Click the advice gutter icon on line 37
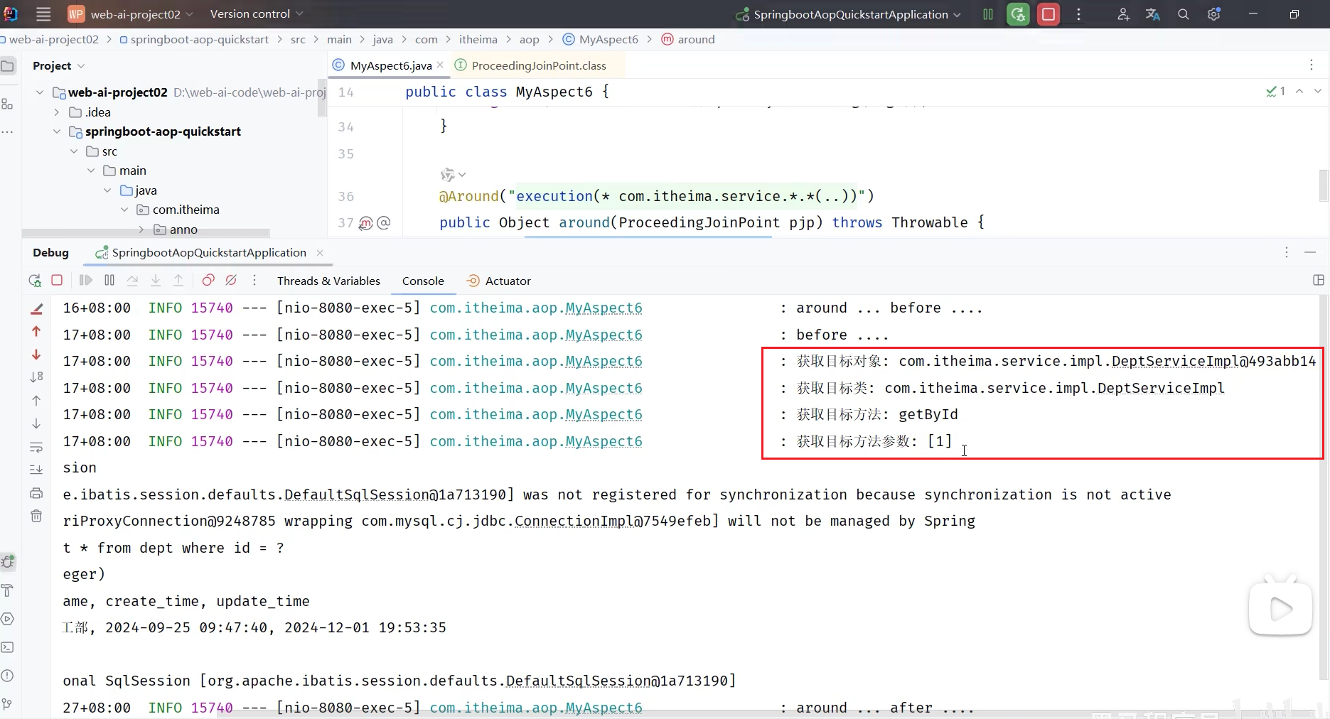The width and height of the screenshot is (1330, 719). click(365, 223)
